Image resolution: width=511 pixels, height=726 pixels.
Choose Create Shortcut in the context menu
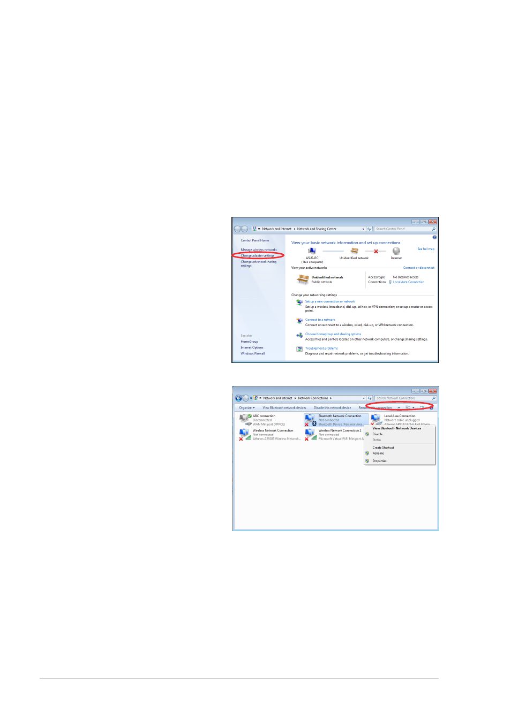pos(384,448)
